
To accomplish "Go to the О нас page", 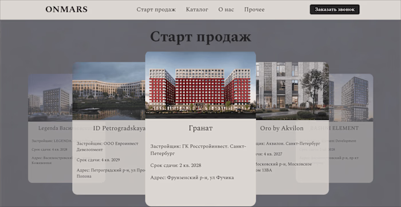I will point(226,10).
